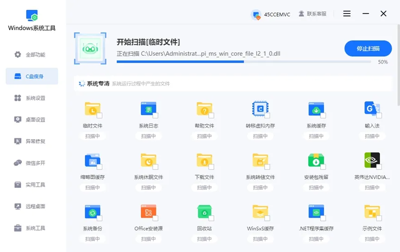Open the 全部功能 sidebar section
Viewport: 400px width, 252px height.
pos(32,54)
